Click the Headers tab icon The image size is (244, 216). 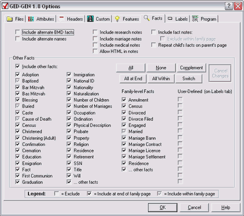pos(61,19)
